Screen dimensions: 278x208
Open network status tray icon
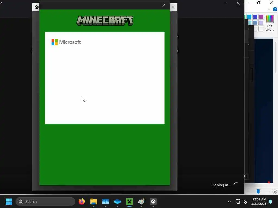coord(238,201)
